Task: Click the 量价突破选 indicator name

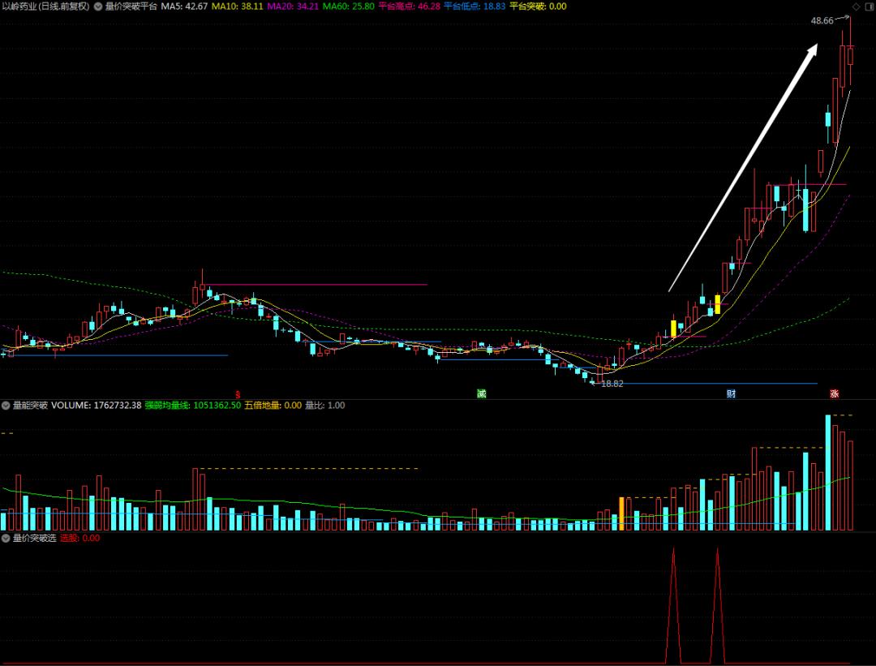Action: 35,539
